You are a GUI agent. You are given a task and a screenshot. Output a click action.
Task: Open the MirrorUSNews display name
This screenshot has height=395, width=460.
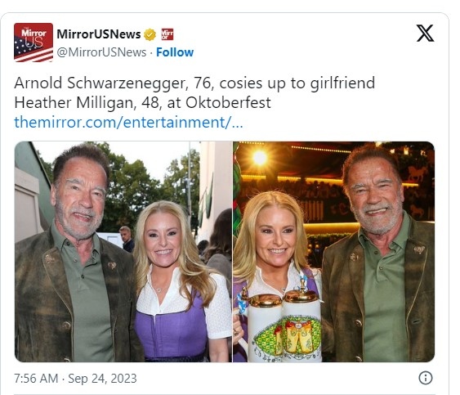pos(99,34)
